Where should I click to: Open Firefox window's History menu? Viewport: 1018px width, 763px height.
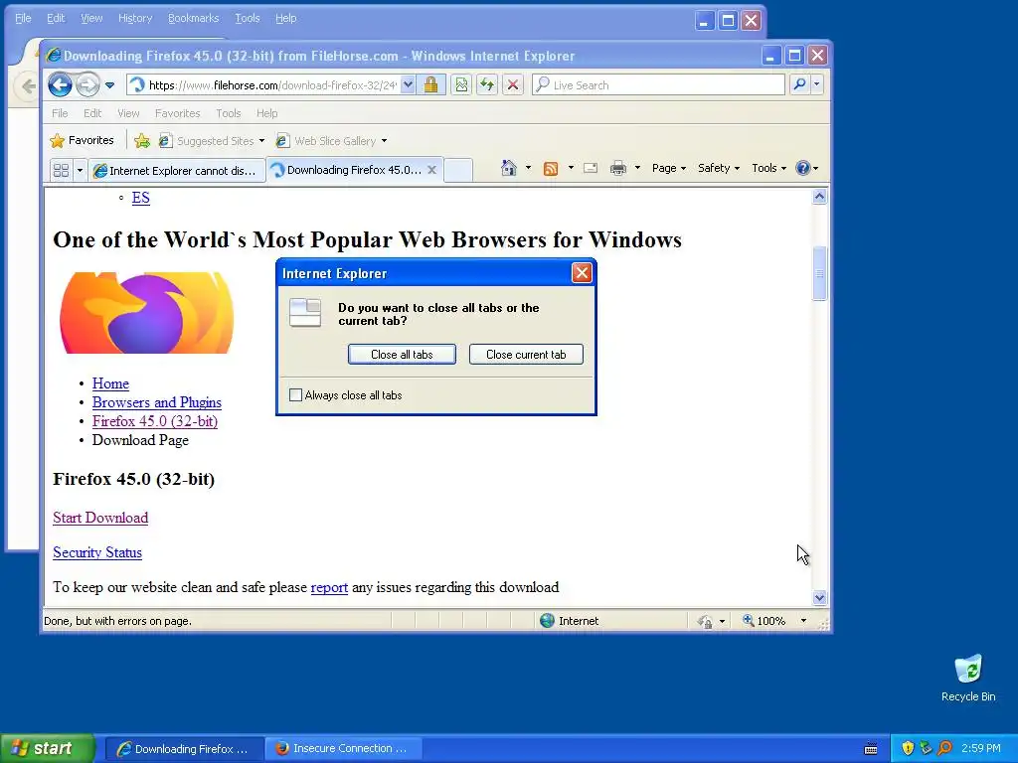[x=135, y=18]
